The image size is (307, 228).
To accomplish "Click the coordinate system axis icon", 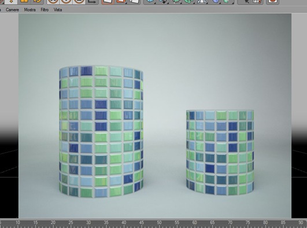I will [93, 2].
